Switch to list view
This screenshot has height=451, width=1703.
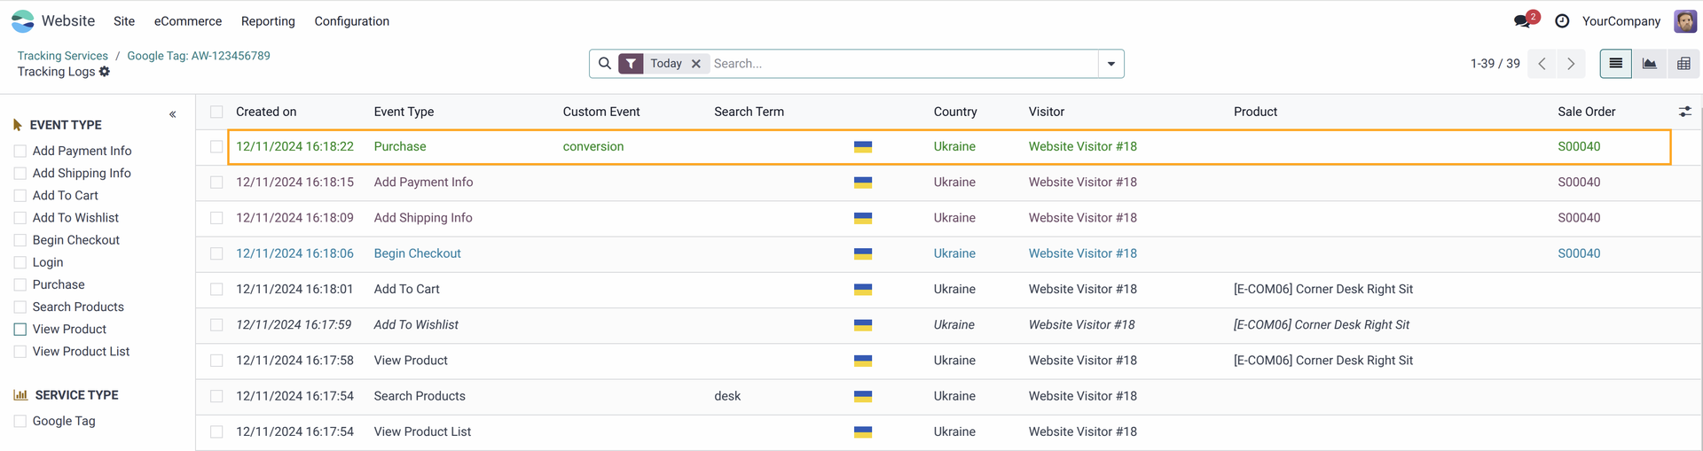point(1616,64)
